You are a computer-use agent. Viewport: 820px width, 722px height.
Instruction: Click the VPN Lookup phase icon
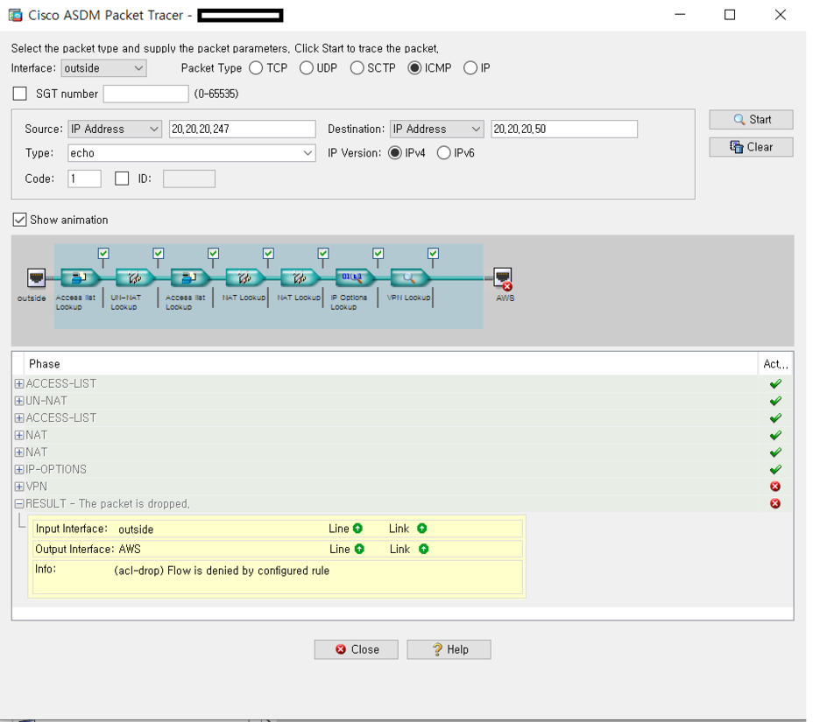409,277
